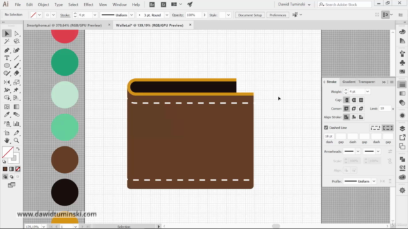Viewport: 408px width, 229px height.
Task: Open the stroke Profile dropdown in panel
Action: 374,181
